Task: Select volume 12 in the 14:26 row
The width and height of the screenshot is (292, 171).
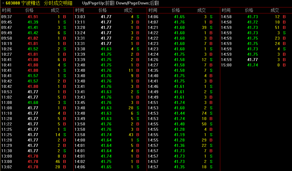Action: point(204,60)
